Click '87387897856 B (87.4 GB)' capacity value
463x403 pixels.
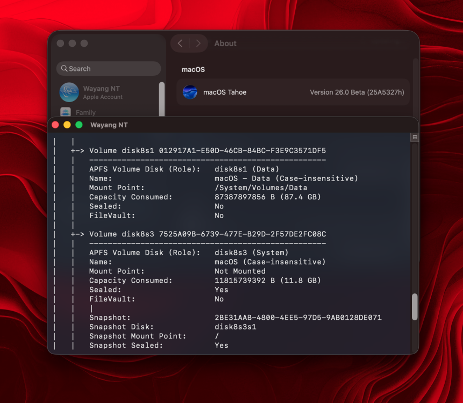[x=267, y=197]
